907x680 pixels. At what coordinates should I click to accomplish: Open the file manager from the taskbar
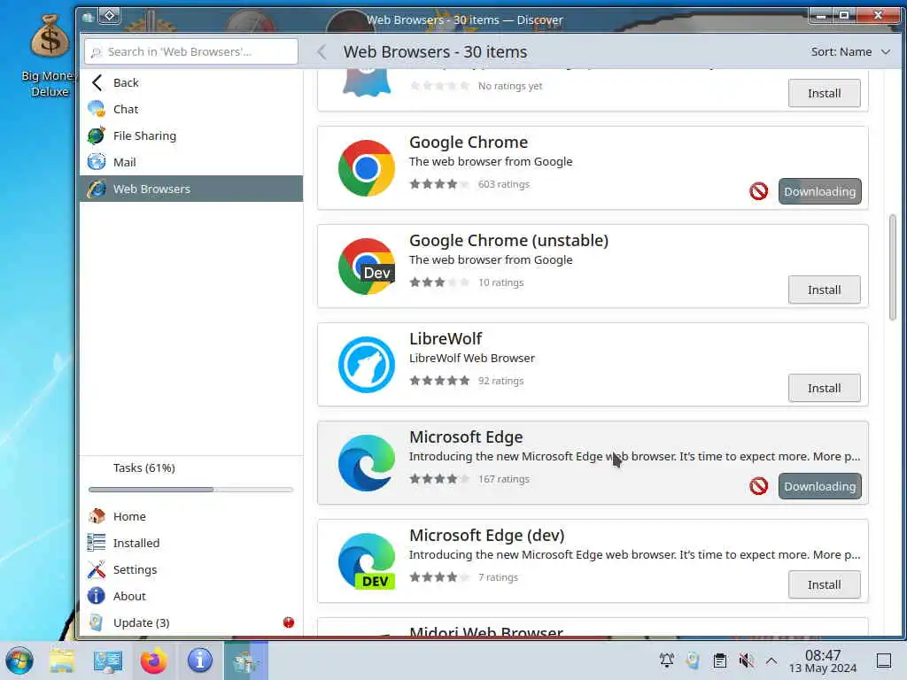(61, 661)
